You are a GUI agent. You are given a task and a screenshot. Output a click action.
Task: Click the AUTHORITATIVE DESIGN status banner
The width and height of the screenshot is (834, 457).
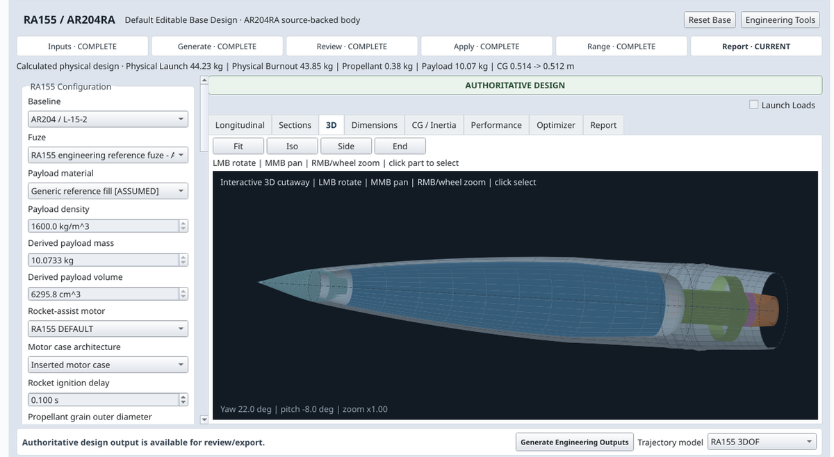click(x=514, y=85)
